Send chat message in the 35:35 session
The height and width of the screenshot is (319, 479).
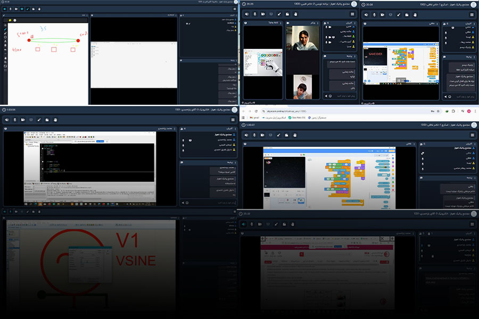coord(326,96)
